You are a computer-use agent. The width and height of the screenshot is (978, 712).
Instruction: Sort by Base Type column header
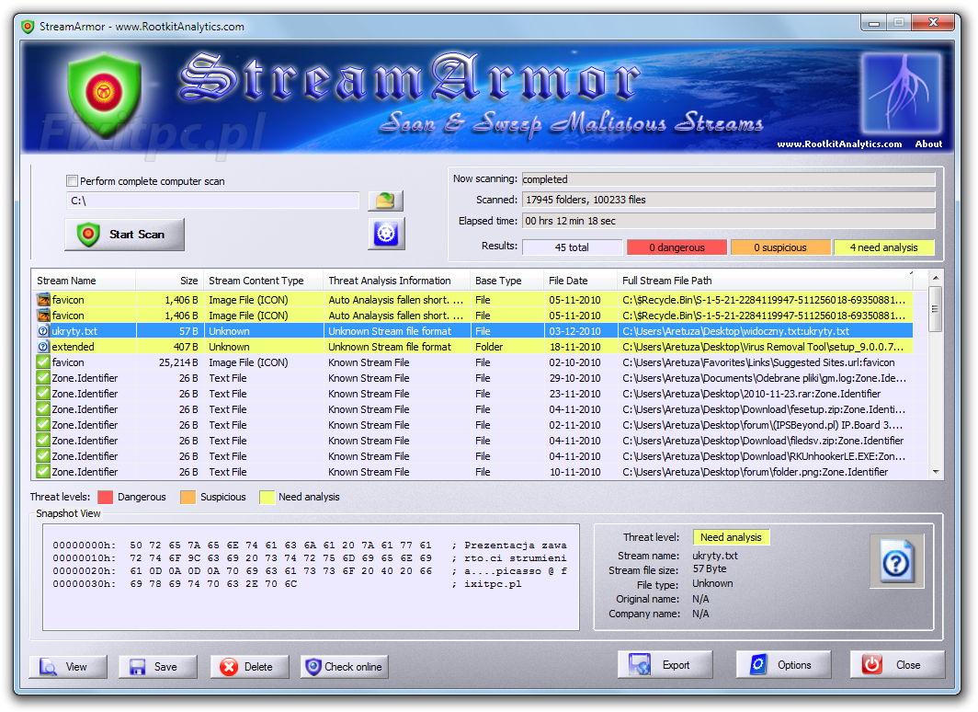[x=507, y=281]
